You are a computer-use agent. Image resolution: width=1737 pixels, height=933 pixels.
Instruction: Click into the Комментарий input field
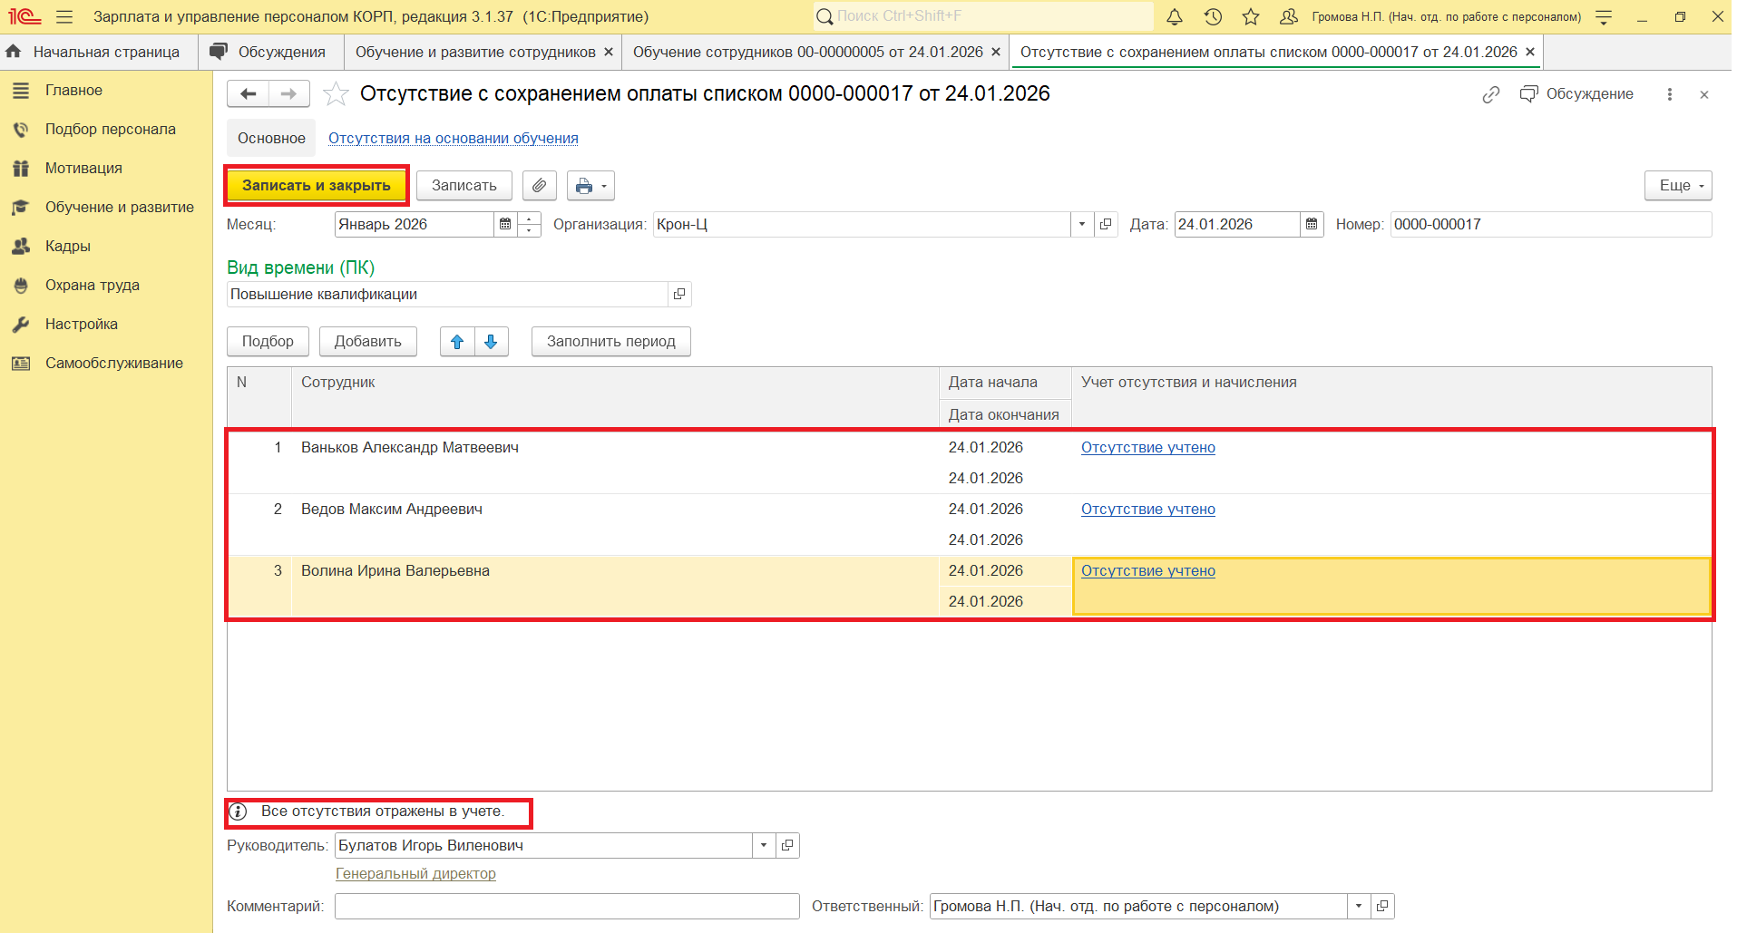566,907
